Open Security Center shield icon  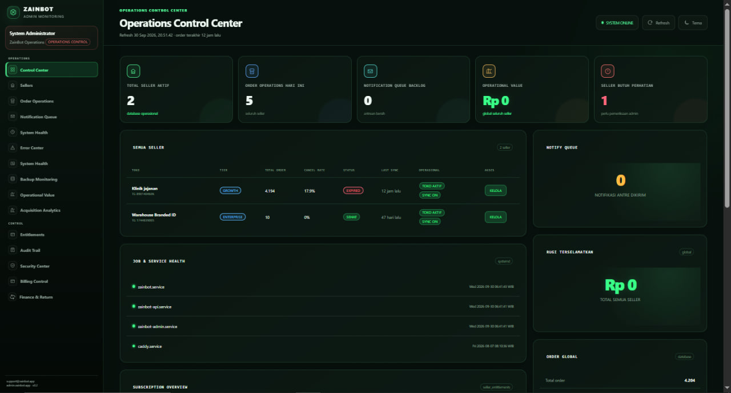13,266
